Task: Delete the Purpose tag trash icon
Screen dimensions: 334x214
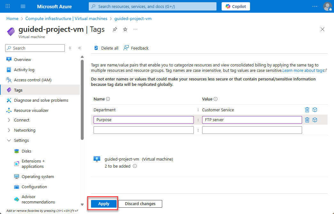Action: pyautogui.click(x=307, y=120)
